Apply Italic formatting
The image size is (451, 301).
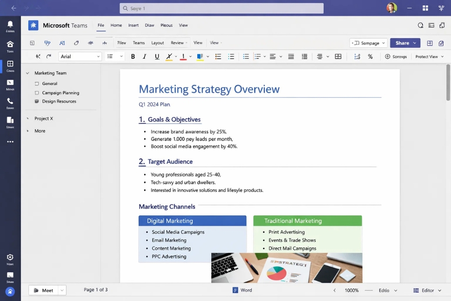pos(144,56)
